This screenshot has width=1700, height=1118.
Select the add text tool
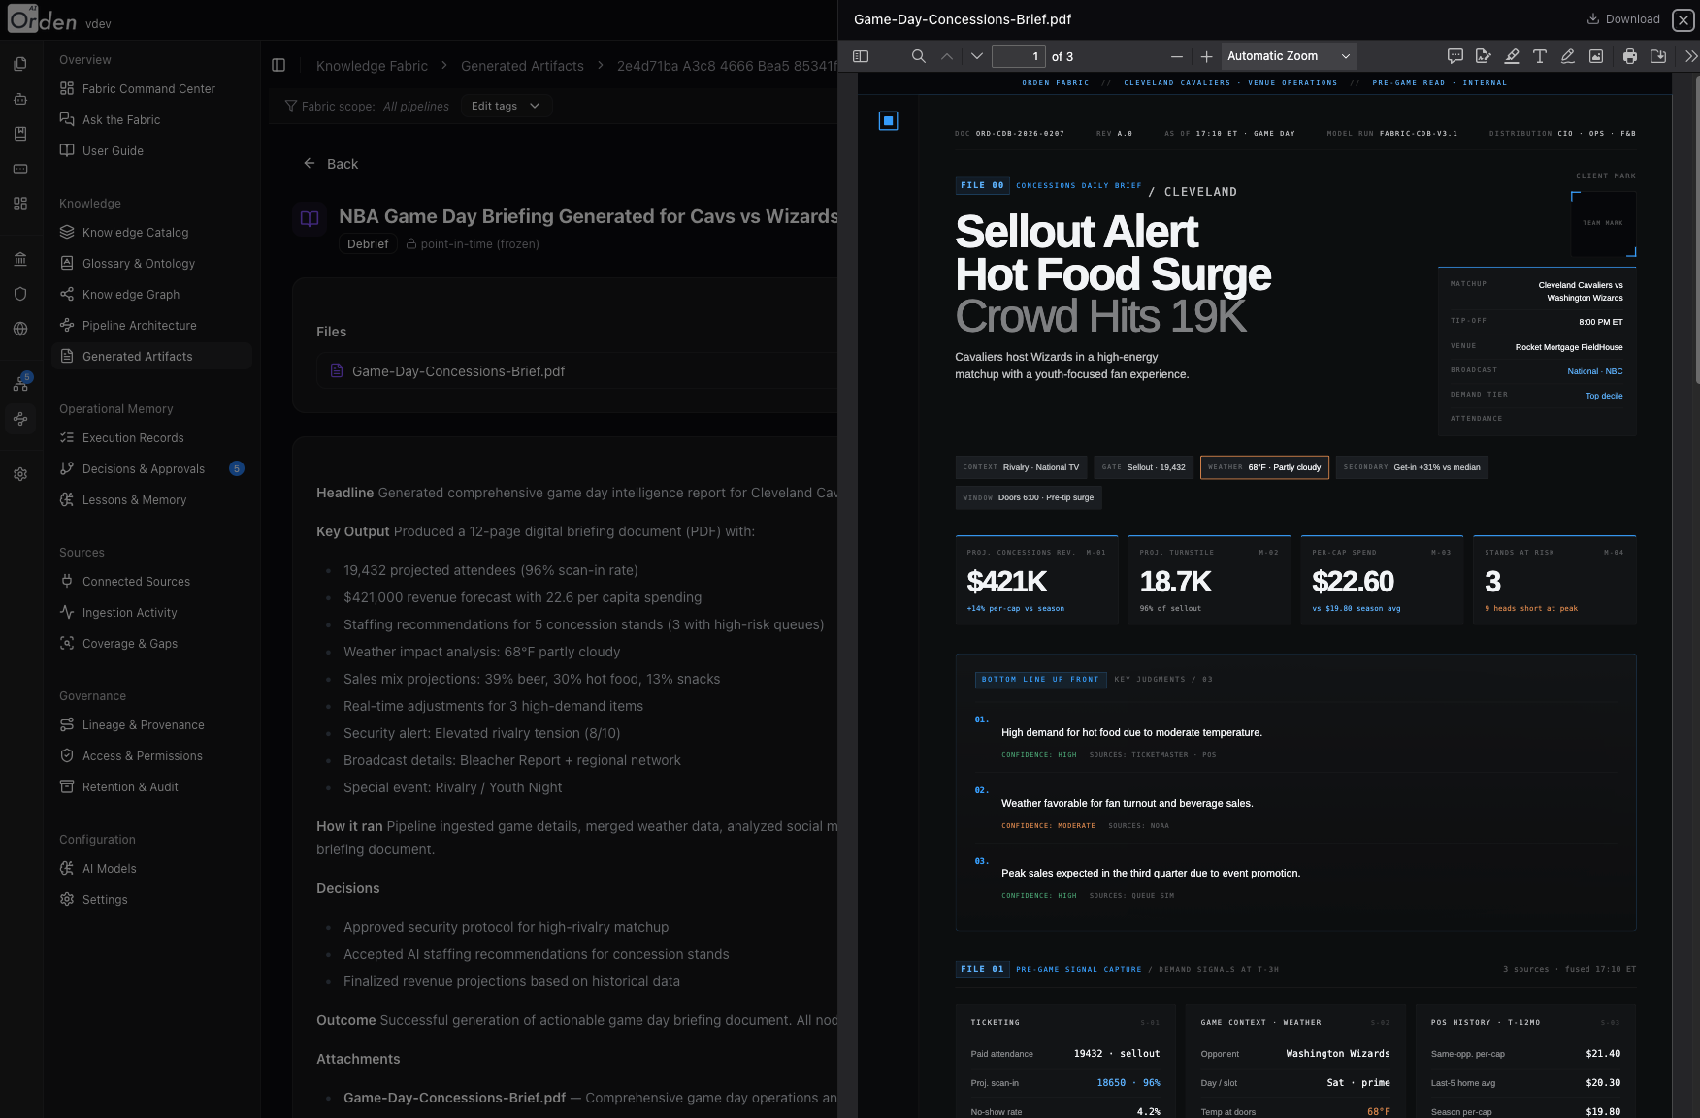pyautogui.click(x=1540, y=56)
